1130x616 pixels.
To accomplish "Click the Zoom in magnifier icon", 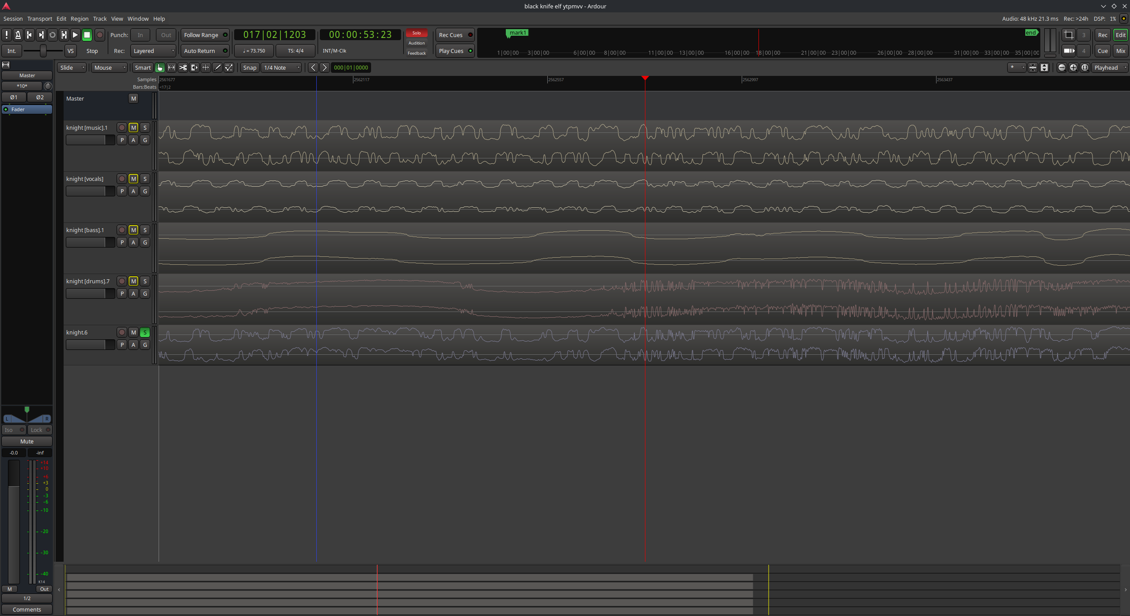I will [1073, 68].
